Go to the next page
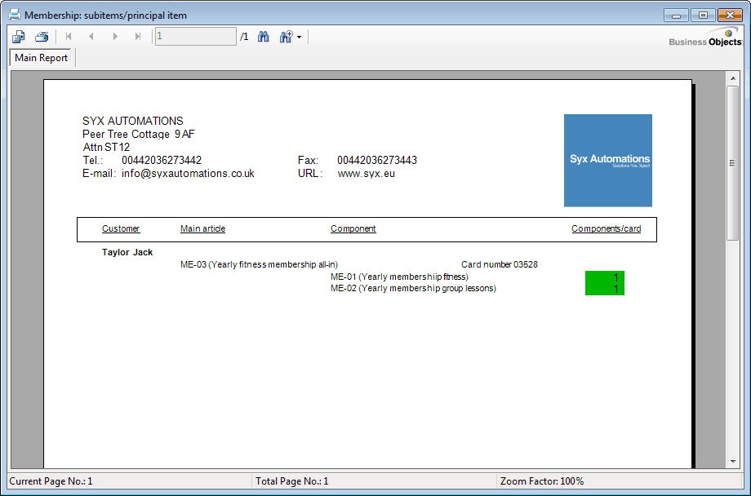Image resolution: width=751 pixels, height=496 pixels. point(115,37)
